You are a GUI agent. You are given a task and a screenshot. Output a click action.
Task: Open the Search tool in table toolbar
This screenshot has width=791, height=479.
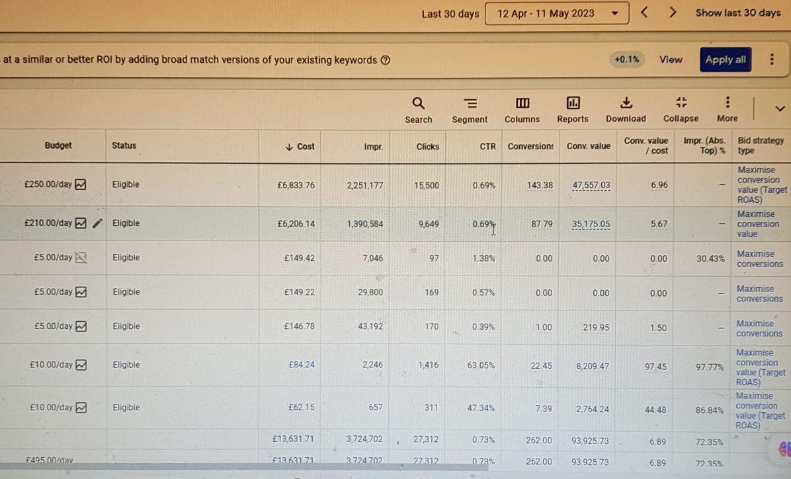click(x=418, y=110)
